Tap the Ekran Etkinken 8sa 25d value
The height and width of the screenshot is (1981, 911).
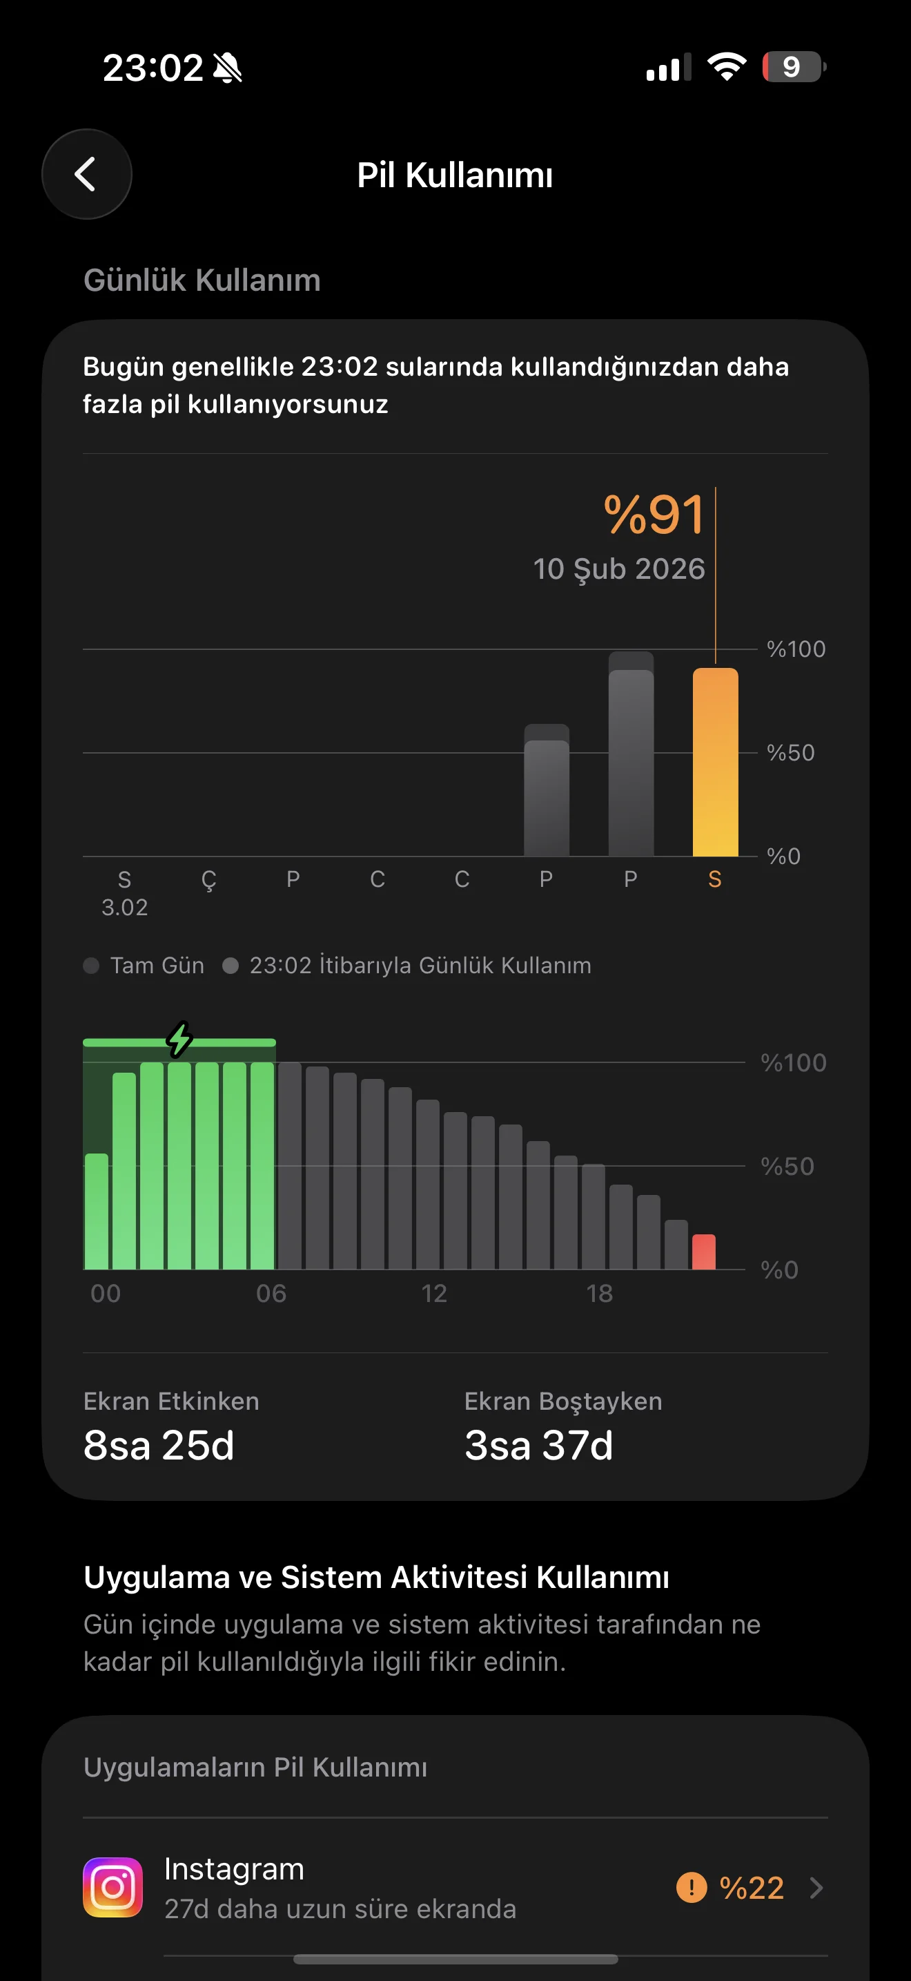coord(159,1444)
